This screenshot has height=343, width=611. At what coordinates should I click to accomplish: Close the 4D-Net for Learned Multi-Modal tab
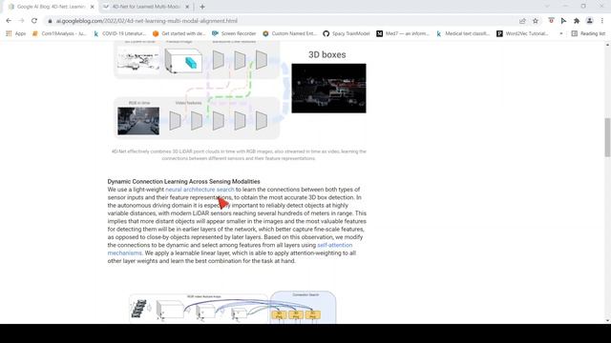point(187,7)
